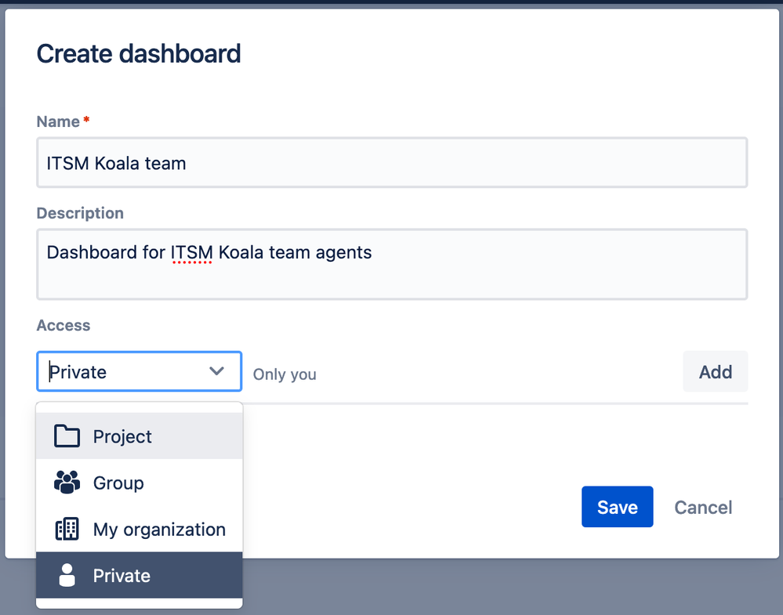Image resolution: width=783 pixels, height=615 pixels.
Task: Click inside the Access combo box text
Action: [110, 372]
